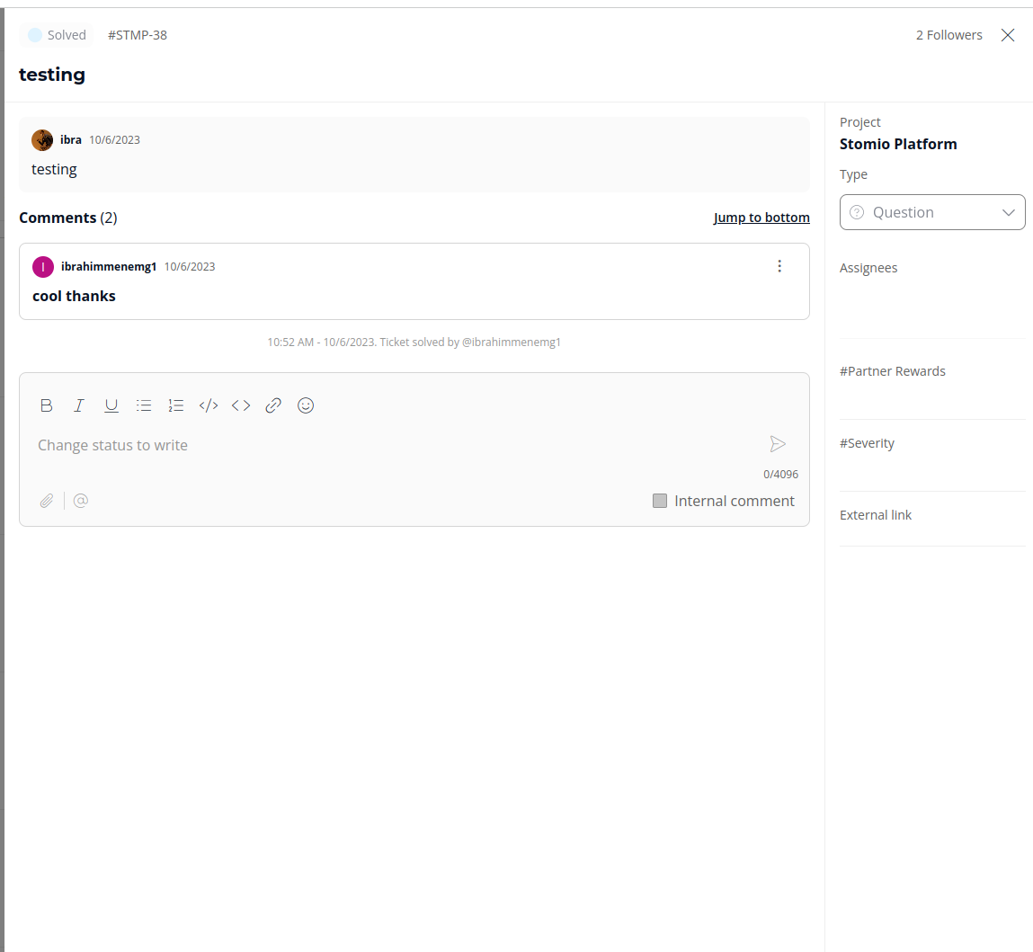Open the Type dropdown showing Question

(932, 212)
